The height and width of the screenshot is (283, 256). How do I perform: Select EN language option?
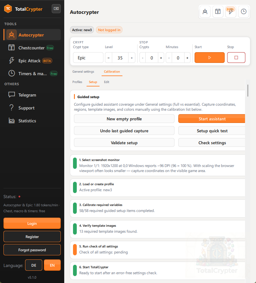(x=52, y=265)
